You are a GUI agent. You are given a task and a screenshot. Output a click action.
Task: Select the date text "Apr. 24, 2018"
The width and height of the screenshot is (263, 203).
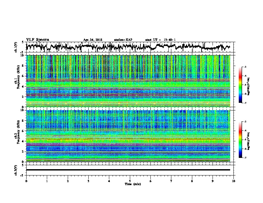(93, 40)
